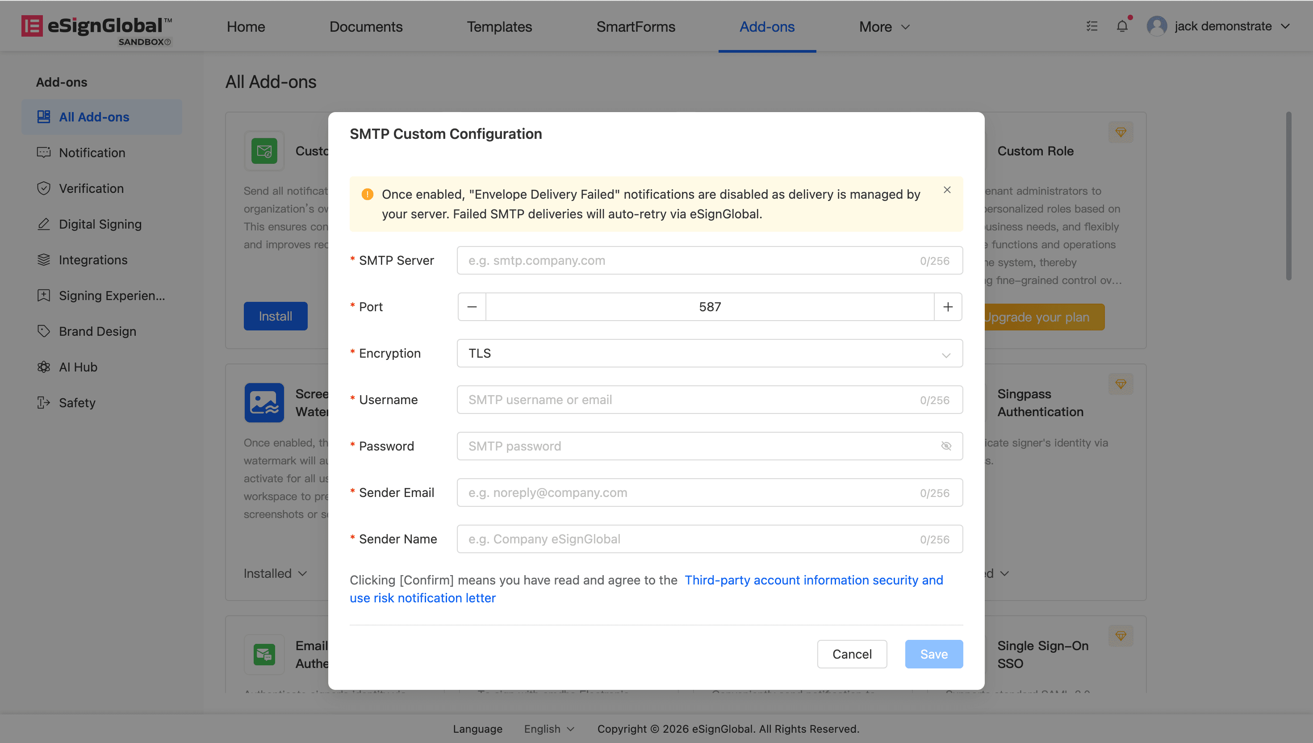Open the English language dropdown

click(549, 729)
